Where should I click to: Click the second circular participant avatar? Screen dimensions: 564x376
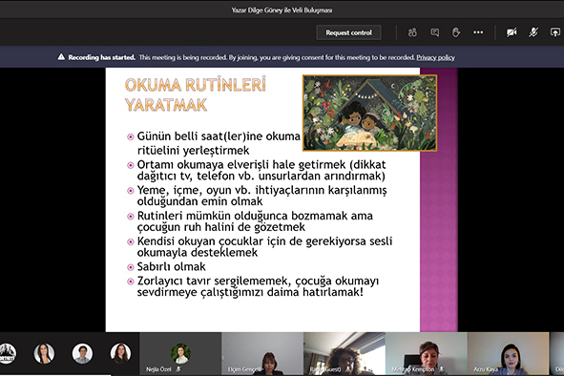[44, 353]
